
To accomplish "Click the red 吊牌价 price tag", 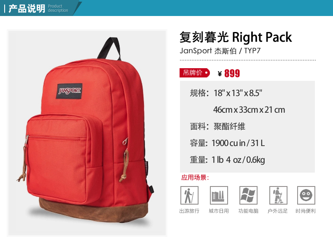I will 195,73.
